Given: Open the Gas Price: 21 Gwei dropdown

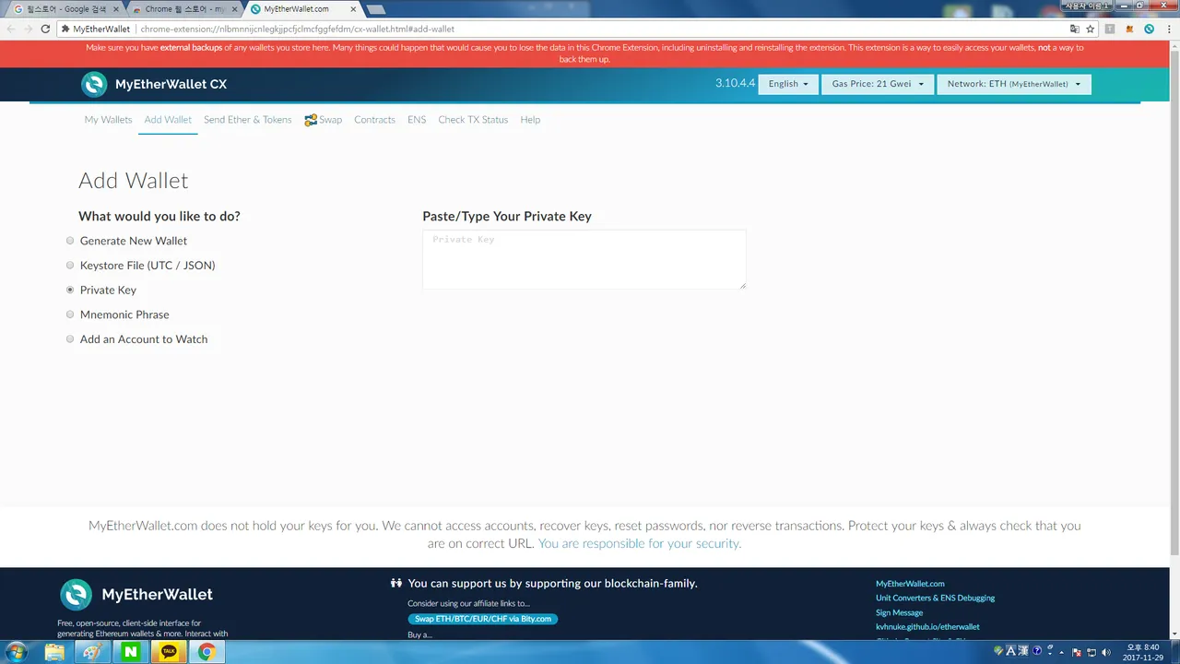Looking at the screenshot, I should coord(878,84).
